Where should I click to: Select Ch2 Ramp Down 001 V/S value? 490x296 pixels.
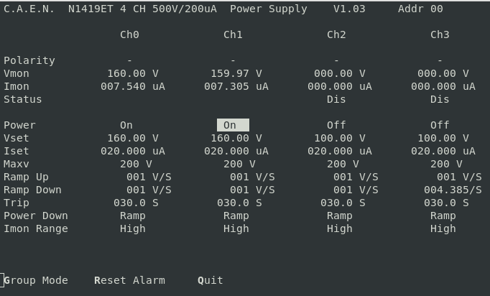356,190
